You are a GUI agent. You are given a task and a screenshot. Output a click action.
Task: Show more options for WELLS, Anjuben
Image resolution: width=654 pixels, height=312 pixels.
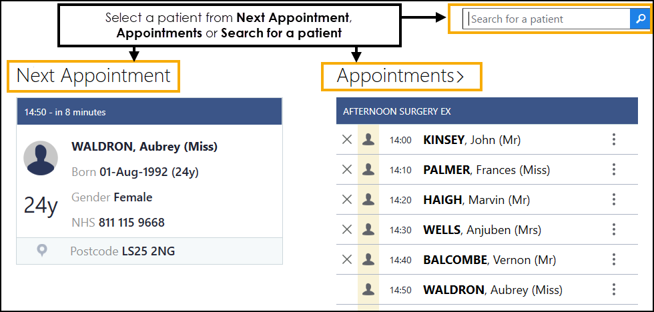click(614, 229)
